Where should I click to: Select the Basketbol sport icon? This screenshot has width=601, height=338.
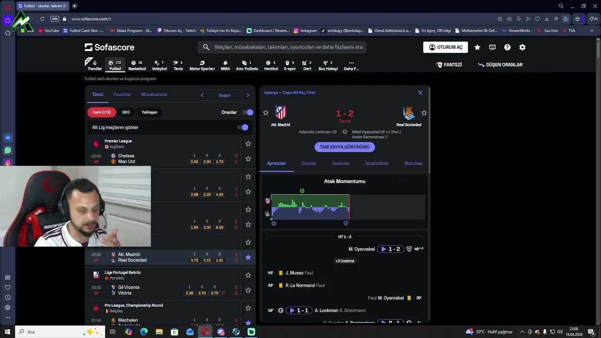pyautogui.click(x=137, y=65)
